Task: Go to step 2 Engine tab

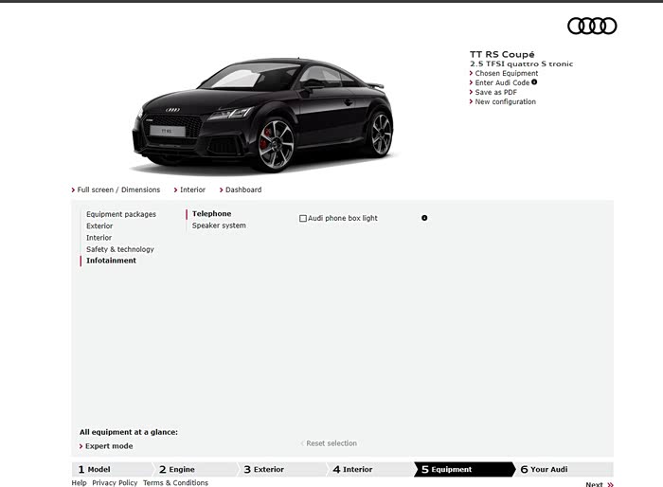Action: click(x=182, y=469)
